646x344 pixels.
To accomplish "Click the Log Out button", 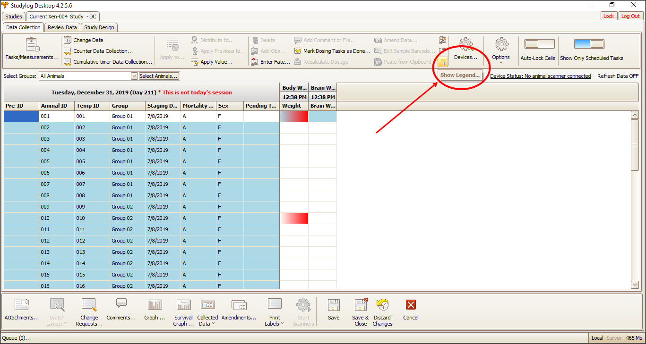I will tap(630, 16).
